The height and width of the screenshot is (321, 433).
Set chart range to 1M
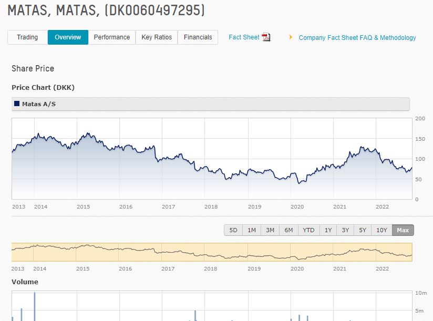[252, 230]
